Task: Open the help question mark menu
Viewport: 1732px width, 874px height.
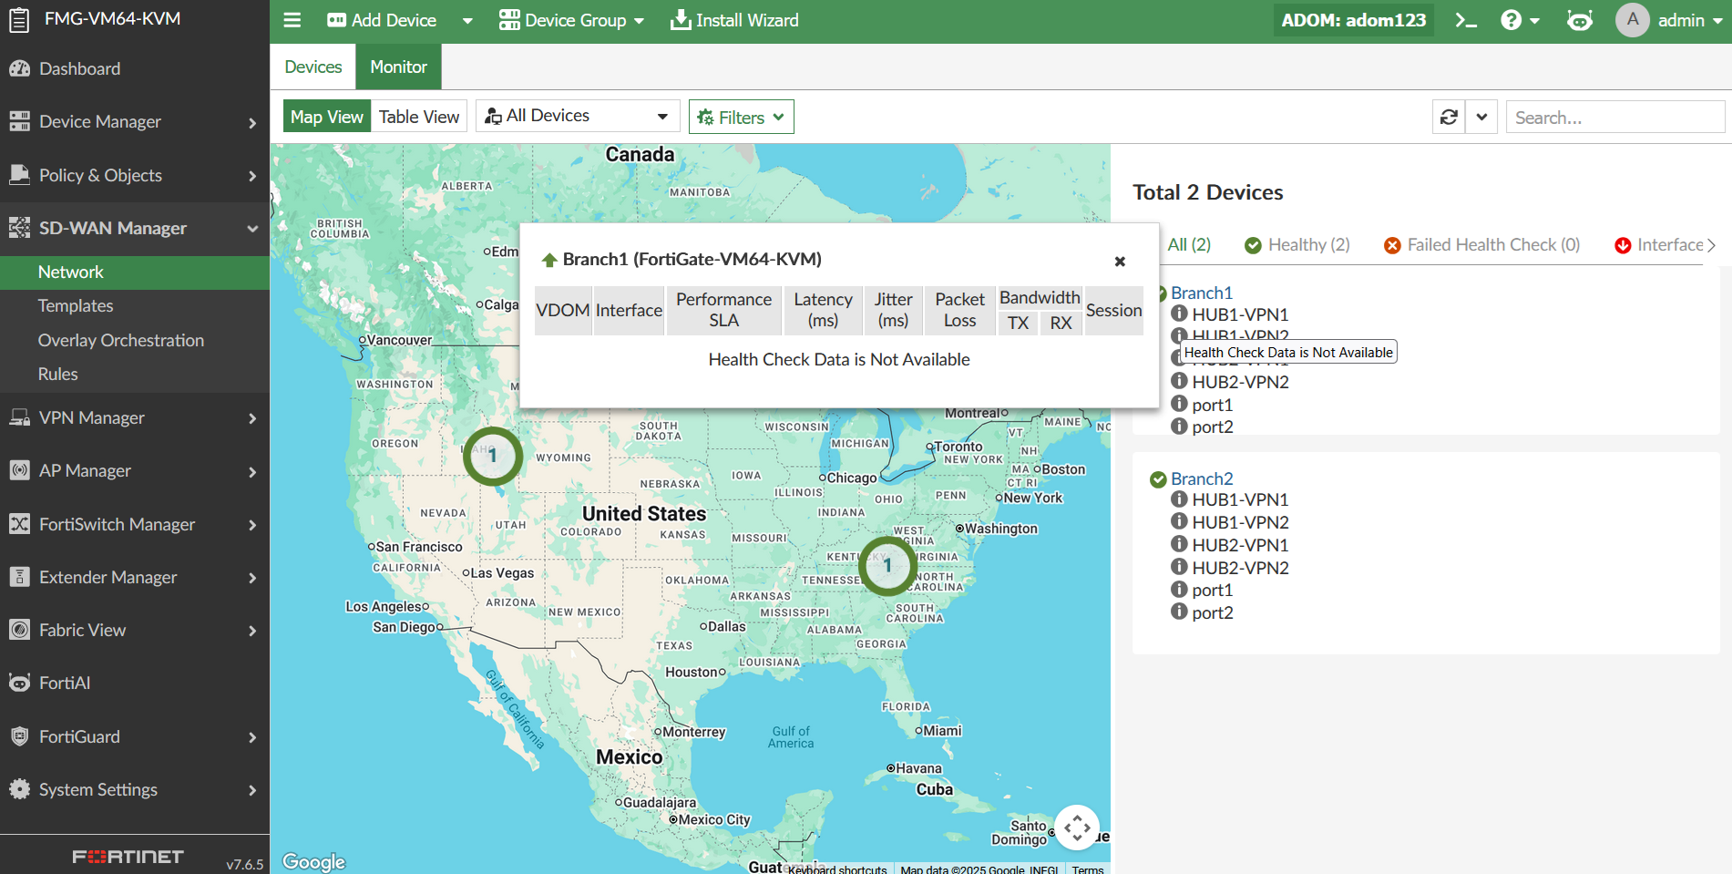Action: pyautogui.click(x=1520, y=20)
